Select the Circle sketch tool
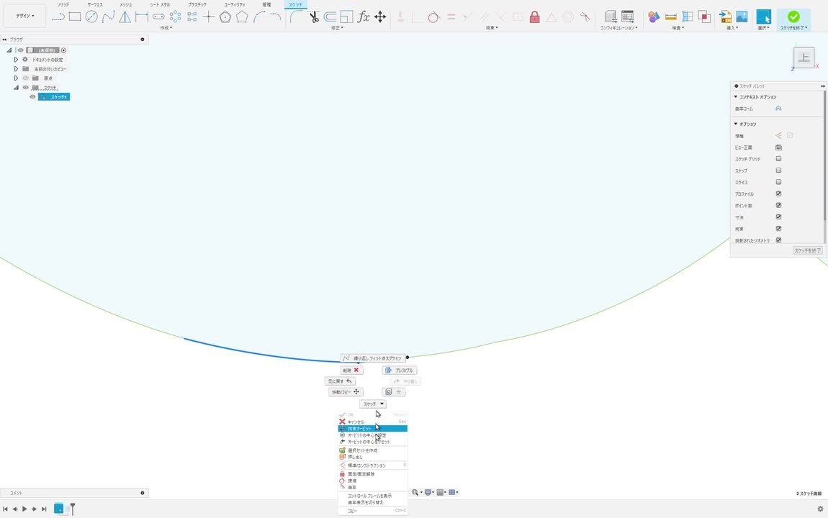This screenshot has width=828, height=518. tap(91, 17)
